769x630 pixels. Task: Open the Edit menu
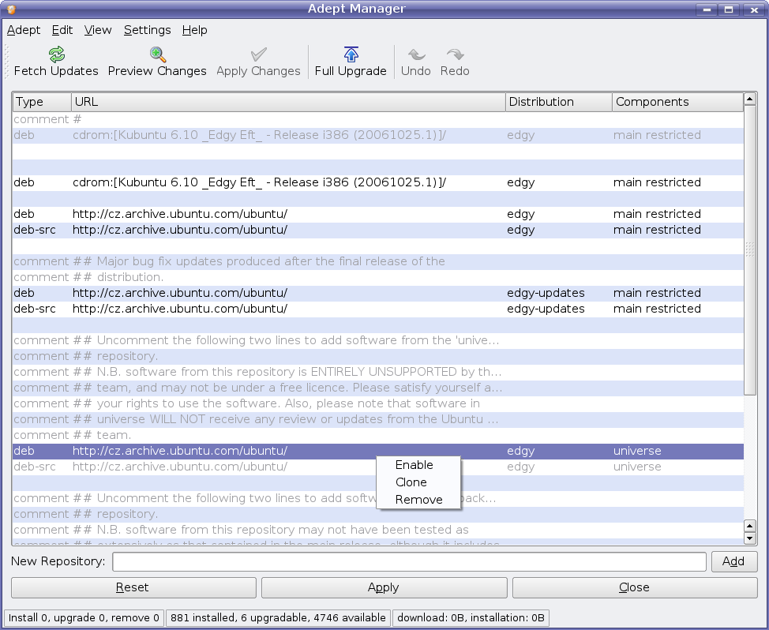[x=62, y=30]
